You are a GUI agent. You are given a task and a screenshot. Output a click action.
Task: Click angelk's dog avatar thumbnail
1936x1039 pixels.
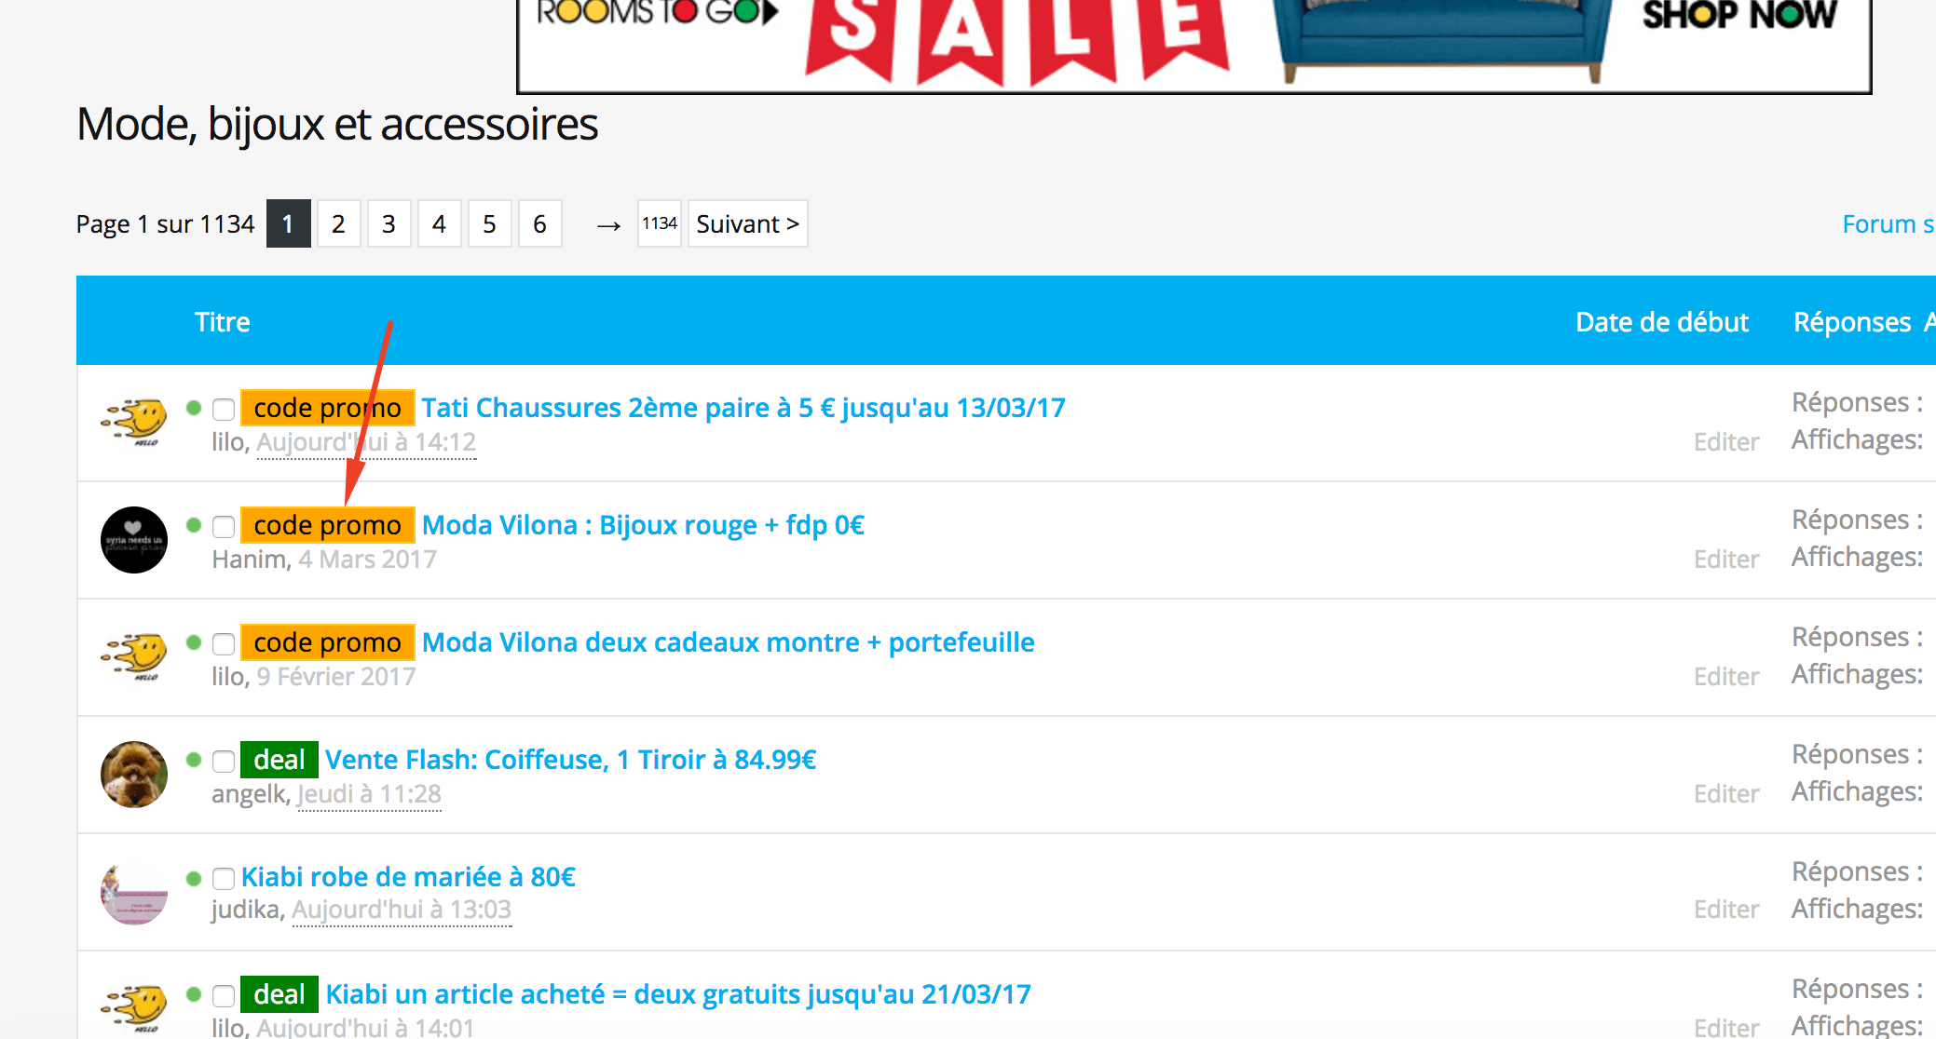[x=134, y=775]
